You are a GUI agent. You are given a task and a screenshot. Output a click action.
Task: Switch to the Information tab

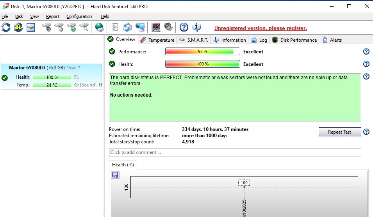click(x=229, y=40)
